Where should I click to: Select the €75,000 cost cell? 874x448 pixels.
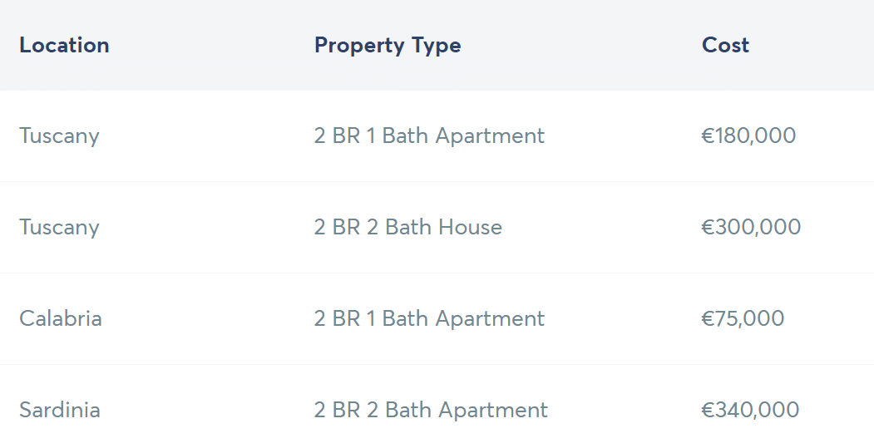click(x=743, y=318)
